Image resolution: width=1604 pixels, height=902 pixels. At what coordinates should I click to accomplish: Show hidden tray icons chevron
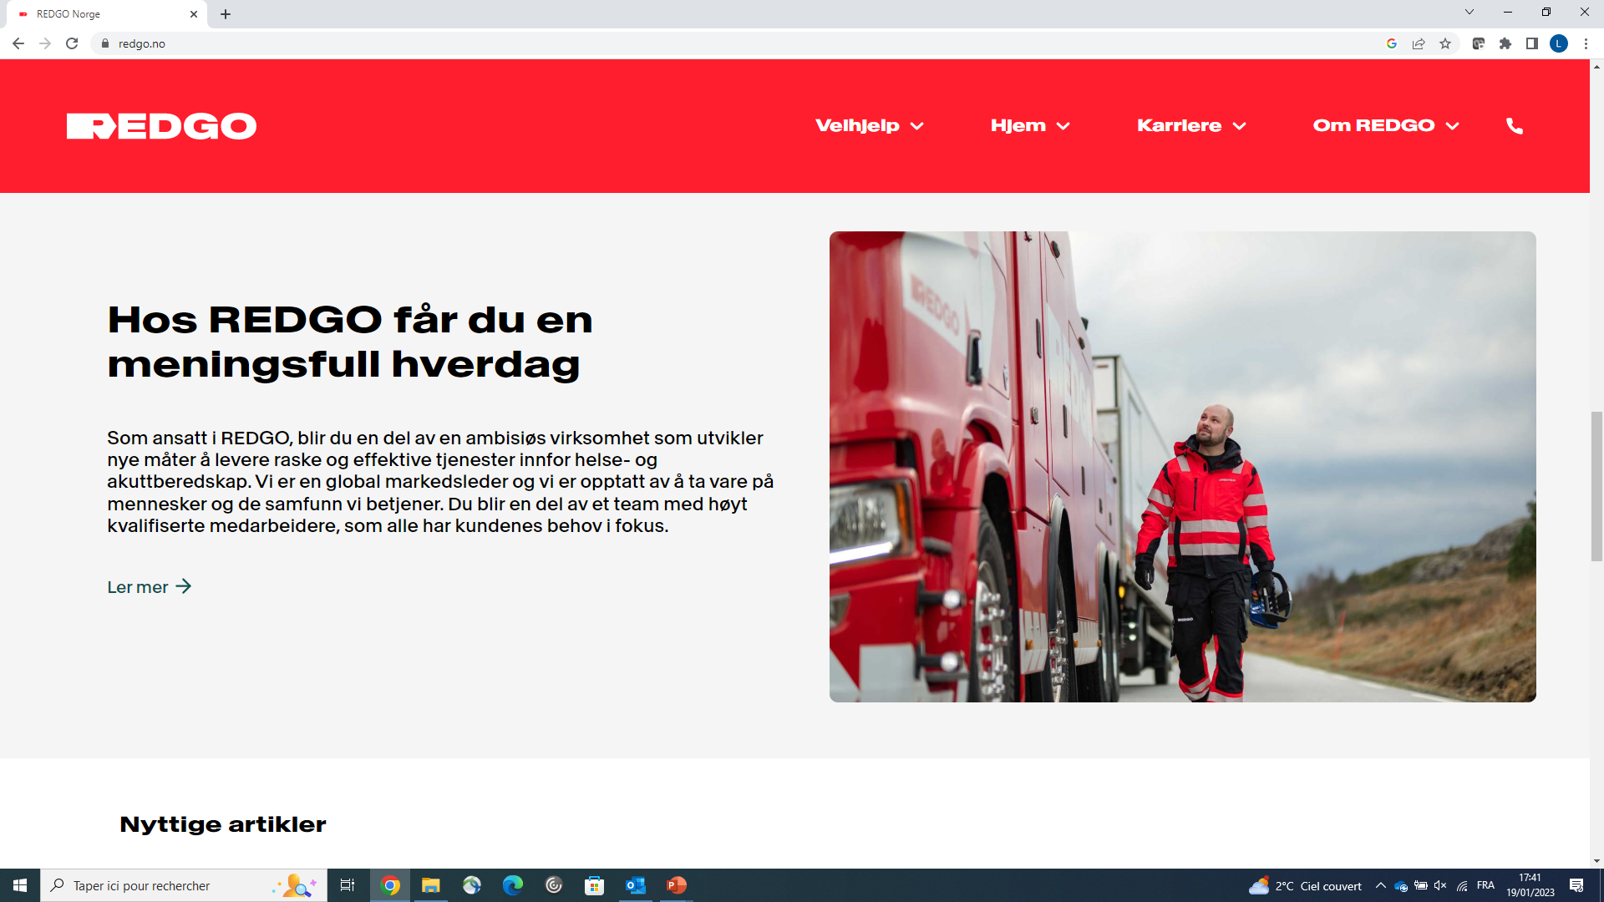pyautogui.click(x=1381, y=885)
